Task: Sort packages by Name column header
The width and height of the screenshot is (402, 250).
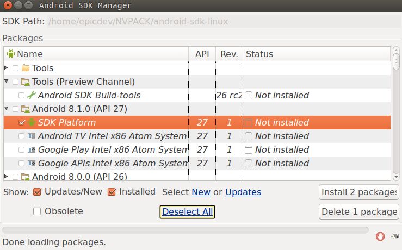Action: [x=96, y=54]
